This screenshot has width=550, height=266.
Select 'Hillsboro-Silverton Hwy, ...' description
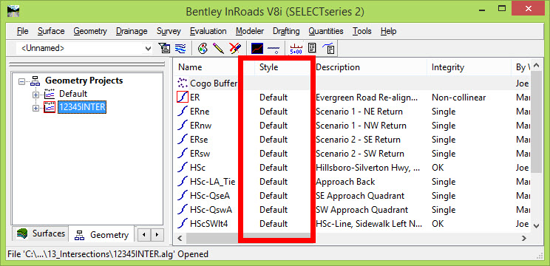click(x=368, y=168)
